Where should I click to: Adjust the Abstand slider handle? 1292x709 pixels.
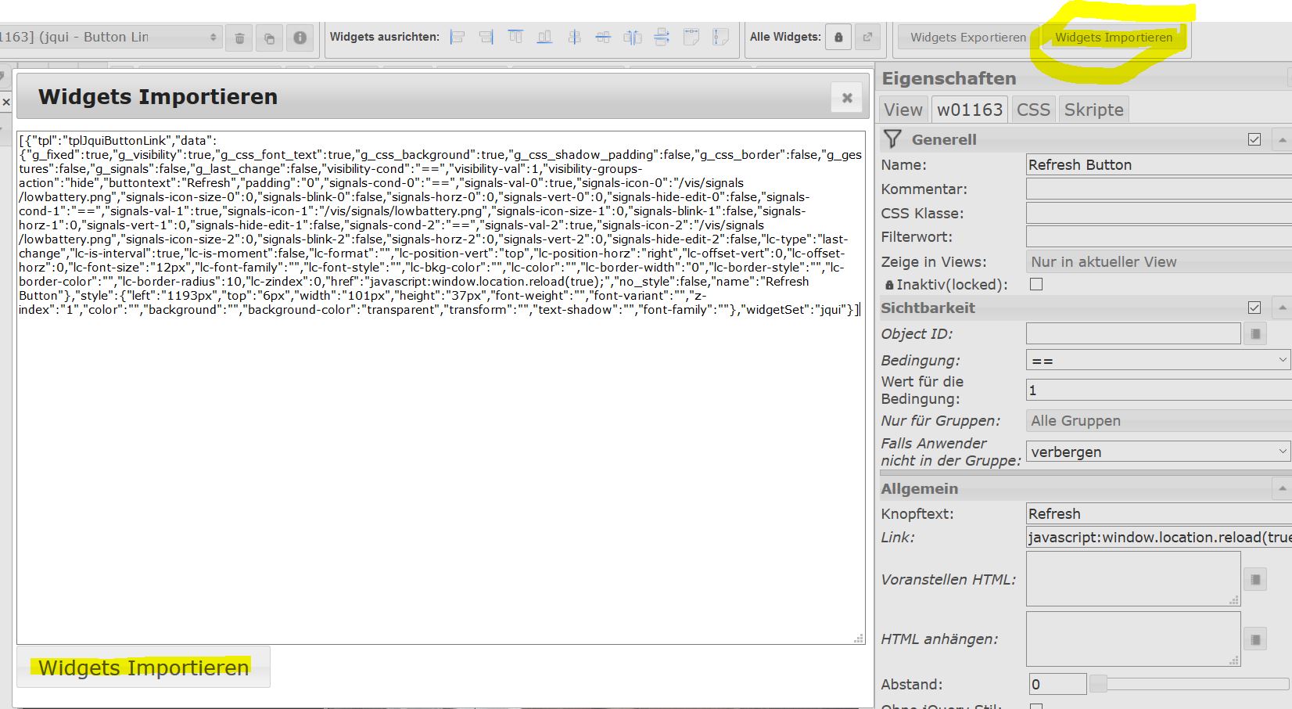(x=1099, y=684)
